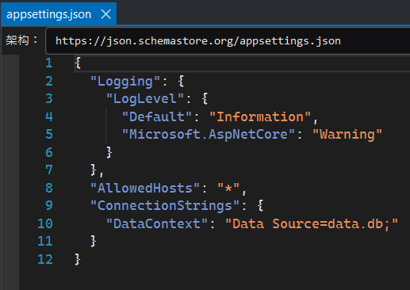
Task: Click the "Default" key on line 4
Action: (x=156, y=116)
